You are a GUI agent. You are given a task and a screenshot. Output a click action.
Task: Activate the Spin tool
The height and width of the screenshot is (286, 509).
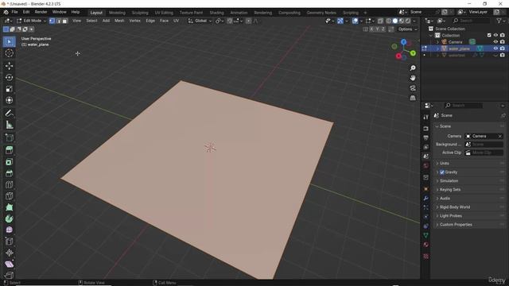(x=9, y=218)
